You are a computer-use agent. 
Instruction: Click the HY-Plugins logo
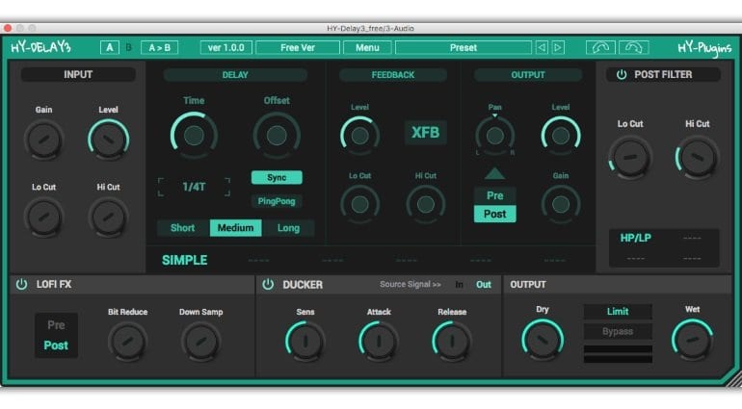tap(703, 48)
